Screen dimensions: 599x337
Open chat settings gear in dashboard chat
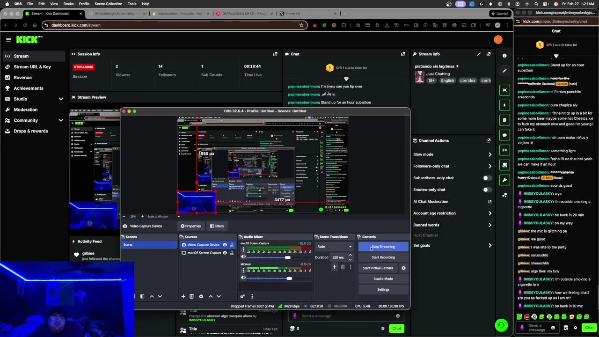[383, 329]
